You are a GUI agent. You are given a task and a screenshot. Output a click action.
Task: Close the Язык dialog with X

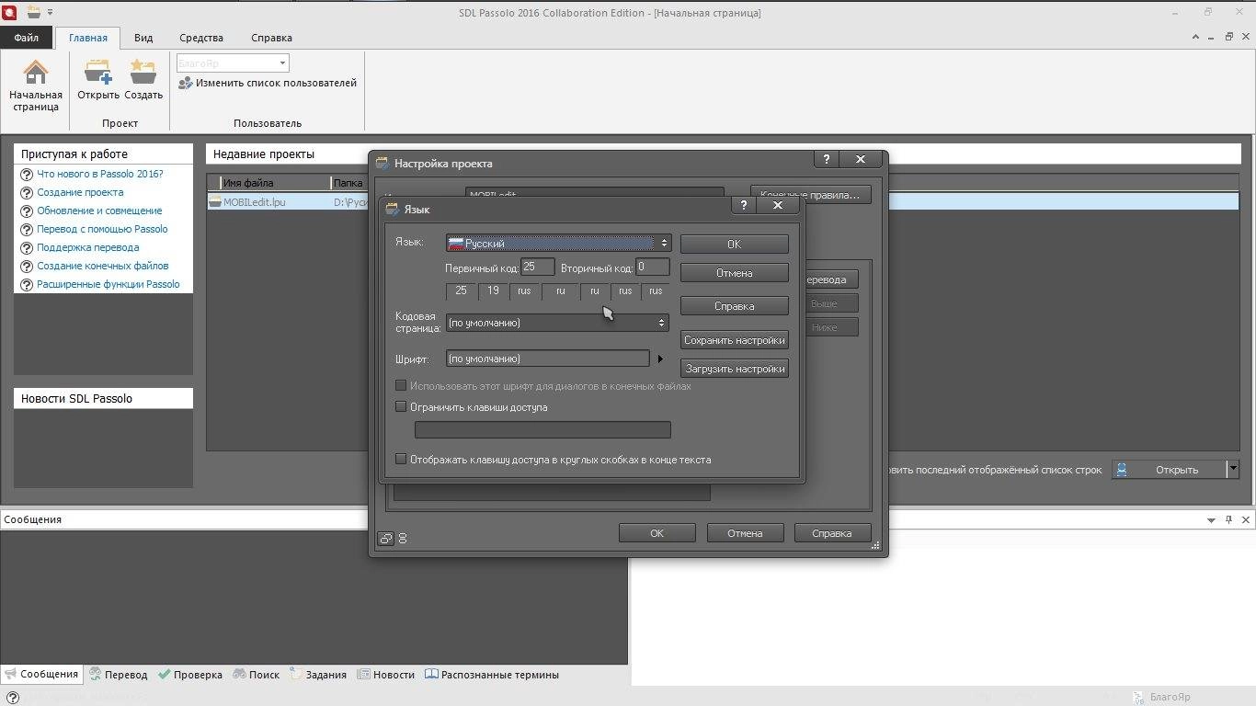coord(778,206)
